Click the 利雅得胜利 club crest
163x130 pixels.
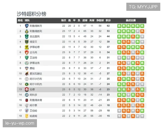(27, 31)
